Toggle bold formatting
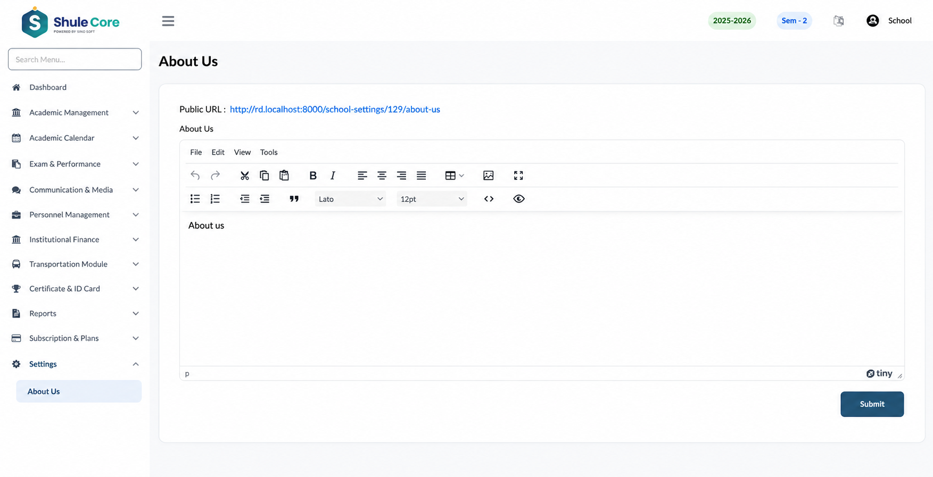 pos(313,175)
